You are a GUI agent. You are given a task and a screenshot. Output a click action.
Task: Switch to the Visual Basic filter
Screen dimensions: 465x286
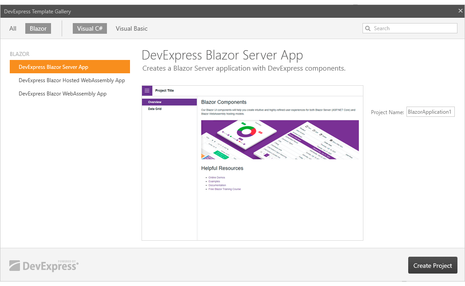[131, 28]
